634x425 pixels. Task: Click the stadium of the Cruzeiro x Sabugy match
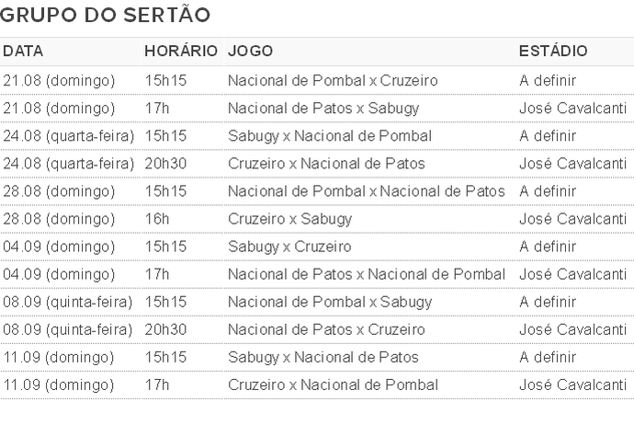coord(572,219)
